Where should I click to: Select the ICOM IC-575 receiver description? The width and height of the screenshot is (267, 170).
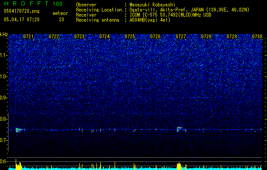pyautogui.click(x=170, y=15)
